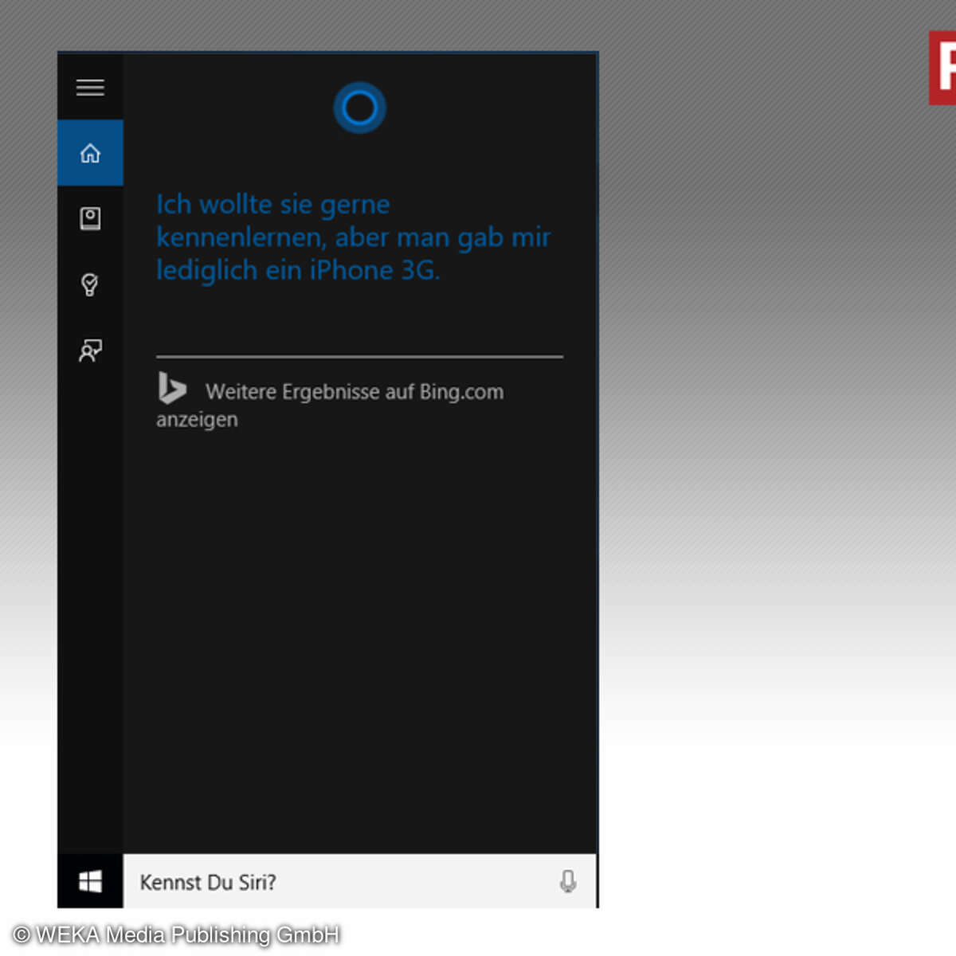The width and height of the screenshot is (956, 956).
Task: Open 'Weitere Ergebnisse auf Bing.com' link
Action: point(355,392)
